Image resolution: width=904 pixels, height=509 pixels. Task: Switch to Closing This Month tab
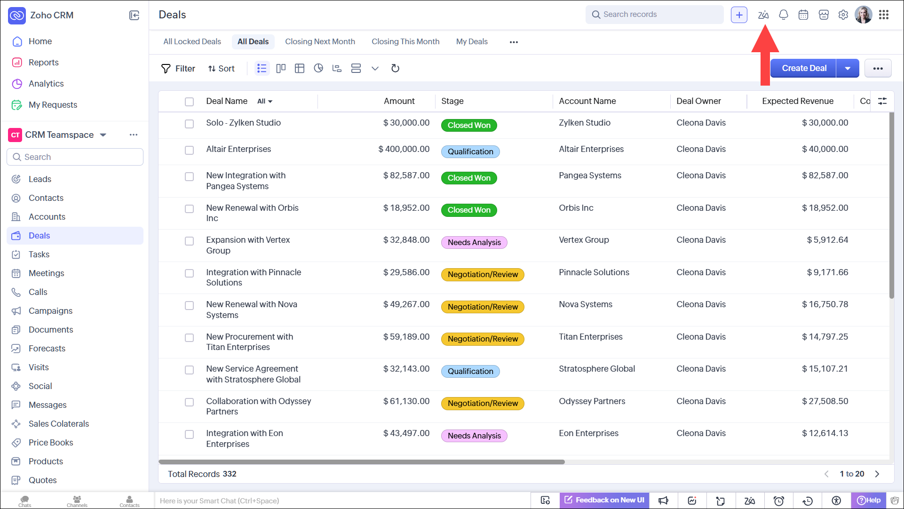pyautogui.click(x=405, y=42)
